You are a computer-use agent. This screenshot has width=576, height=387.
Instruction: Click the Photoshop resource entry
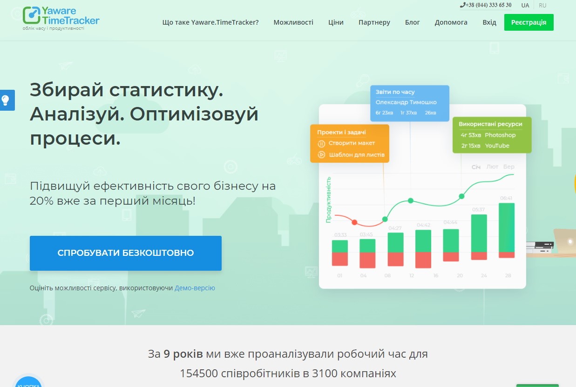[x=500, y=135]
